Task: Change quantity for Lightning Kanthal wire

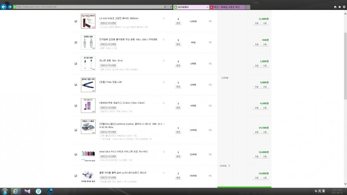Action: pos(178,132)
